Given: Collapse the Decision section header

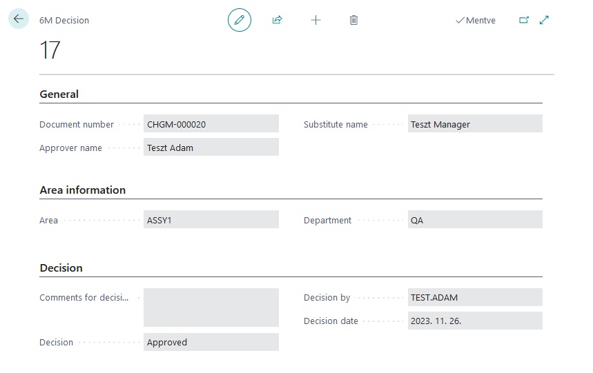Looking at the screenshot, I should pos(61,268).
